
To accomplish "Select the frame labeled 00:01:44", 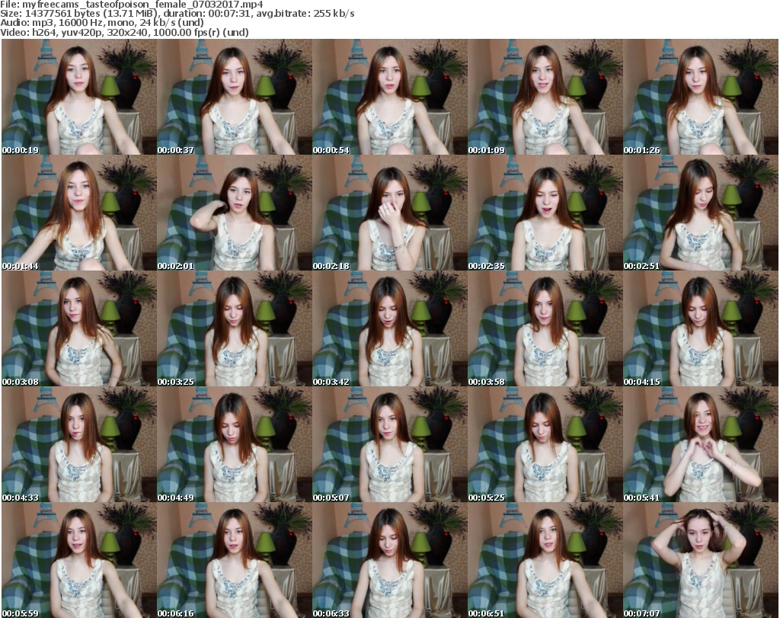I will 79,213.
